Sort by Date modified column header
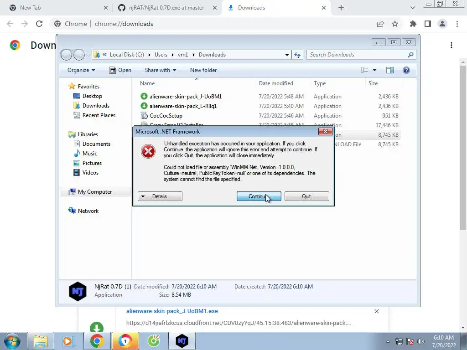 click(x=283, y=83)
